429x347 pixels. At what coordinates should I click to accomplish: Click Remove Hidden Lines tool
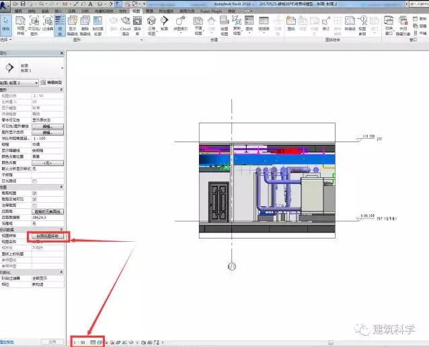[85, 25]
